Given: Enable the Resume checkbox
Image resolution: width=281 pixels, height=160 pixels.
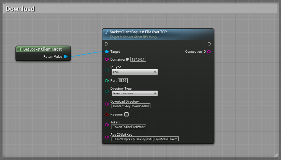Looking at the screenshot, I should click(126, 114).
